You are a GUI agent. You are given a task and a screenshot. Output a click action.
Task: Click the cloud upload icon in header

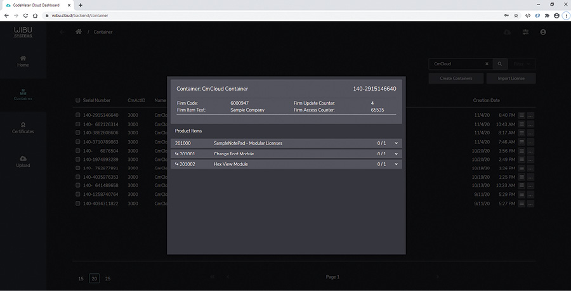(x=507, y=32)
